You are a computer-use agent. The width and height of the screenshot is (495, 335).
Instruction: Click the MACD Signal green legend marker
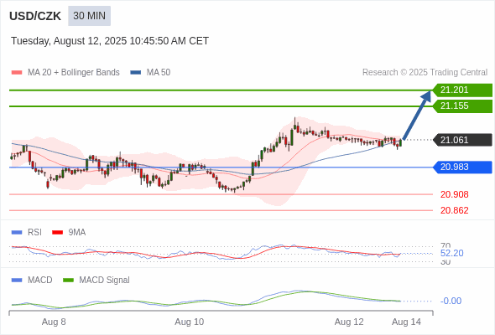tap(68, 281)
